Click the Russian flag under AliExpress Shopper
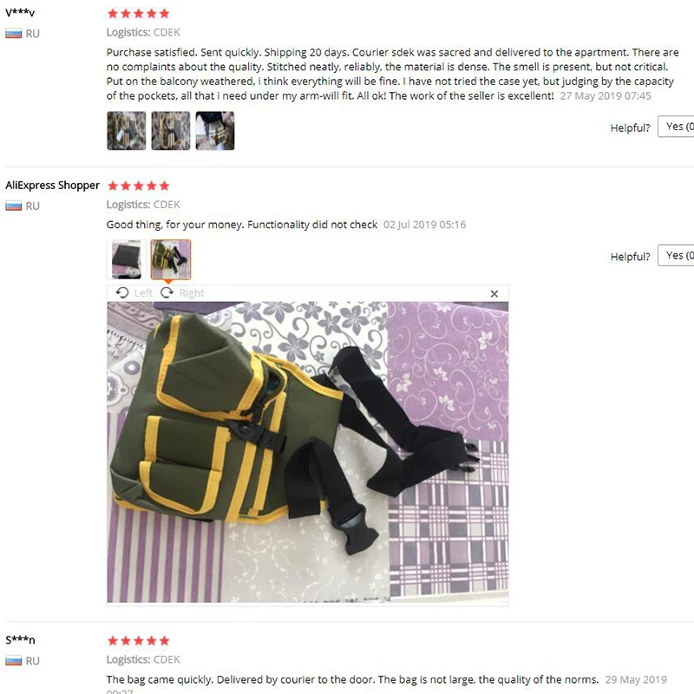This screenshot has width=694, height=694. [x=14, y=206]
